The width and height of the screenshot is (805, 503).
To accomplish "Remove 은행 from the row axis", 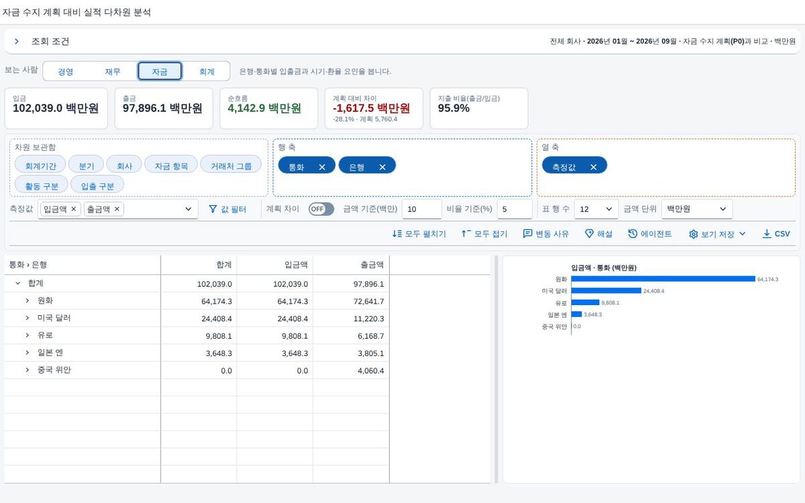I will click(x=382, y=167).
